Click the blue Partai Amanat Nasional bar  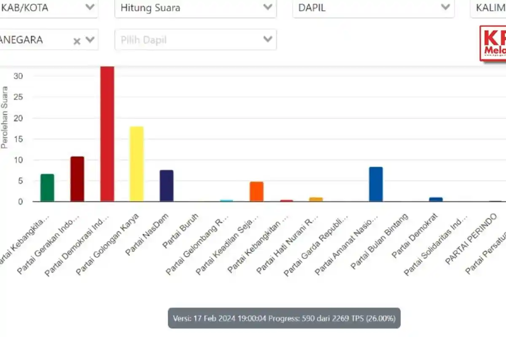(x=375, y=185)
